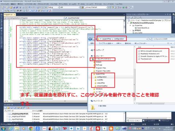
Task: Select streamingfiles folder in navigation tree
Action: pyautogui.click(x=101, y=86)
